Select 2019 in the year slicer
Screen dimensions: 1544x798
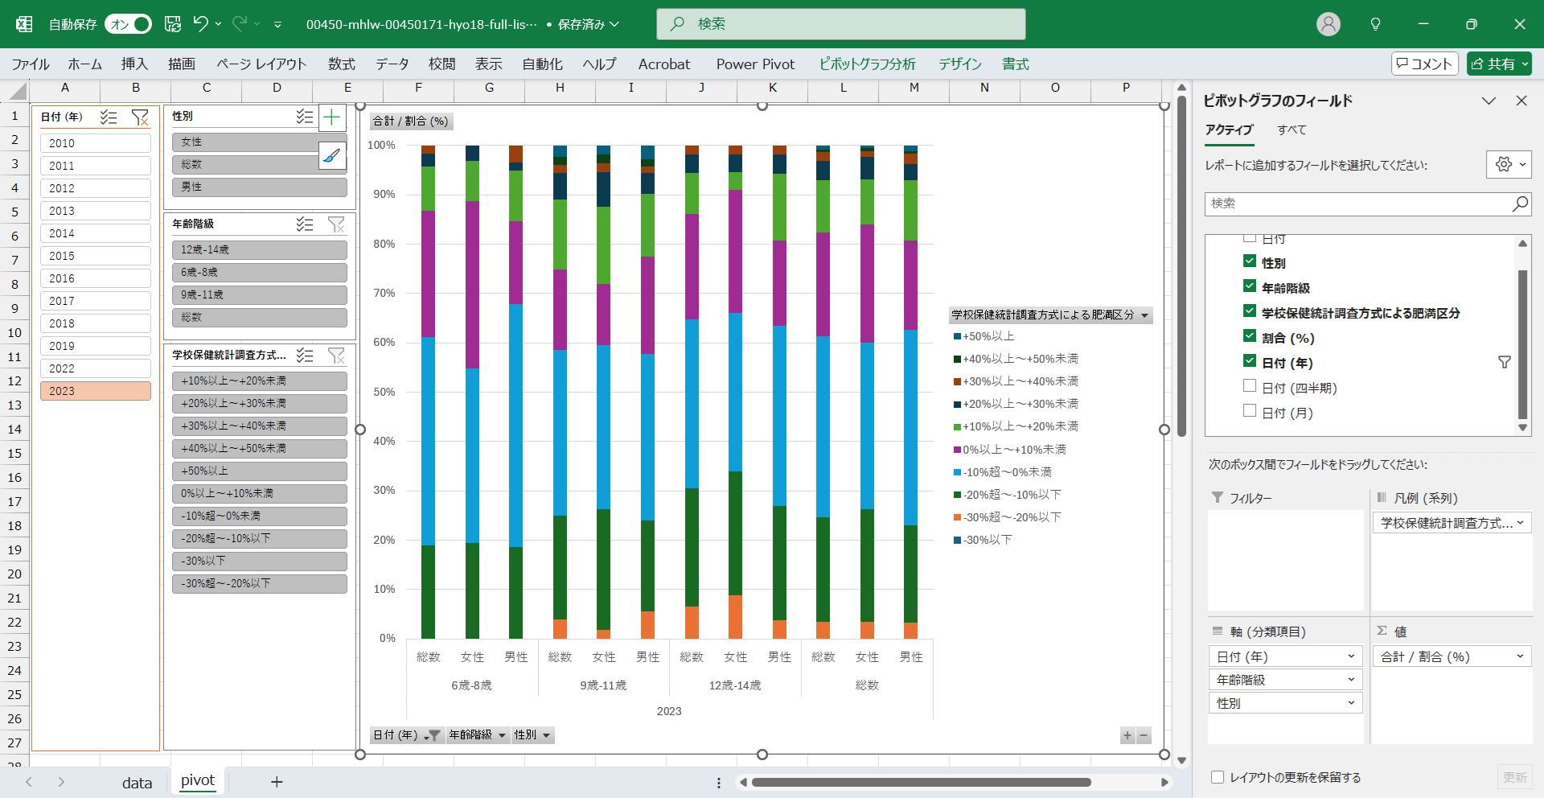coord(96,346)
